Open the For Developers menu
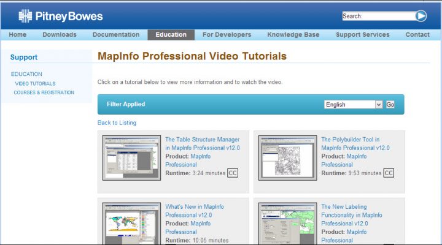Image resolution: width=442 pixels, height=245 pixels. 227,34
